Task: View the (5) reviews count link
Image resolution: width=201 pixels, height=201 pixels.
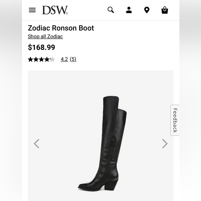Action: 73,59
